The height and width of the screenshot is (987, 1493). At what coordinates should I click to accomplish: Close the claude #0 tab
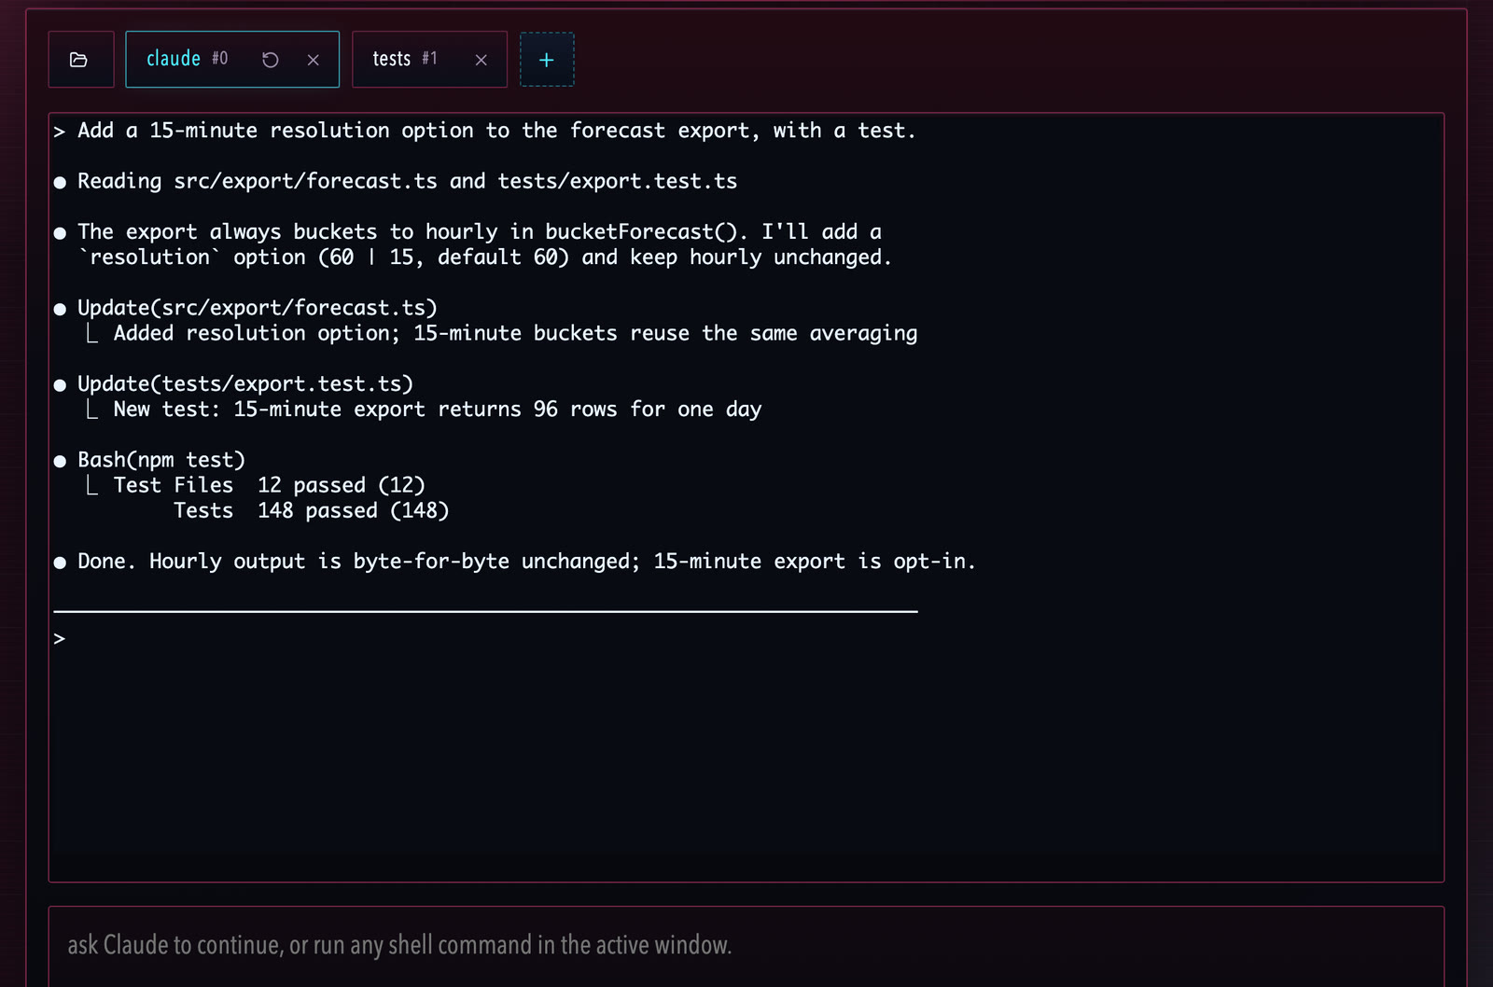pyautogui.click(x=314, y=60)
